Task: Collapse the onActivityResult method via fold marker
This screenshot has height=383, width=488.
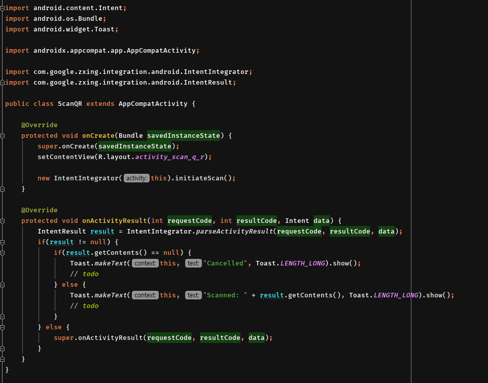Action: coord(2,221)
